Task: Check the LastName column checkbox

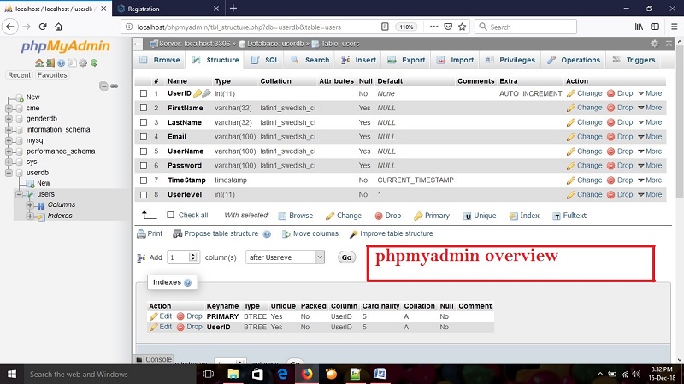Action: [x=144, y=122]
